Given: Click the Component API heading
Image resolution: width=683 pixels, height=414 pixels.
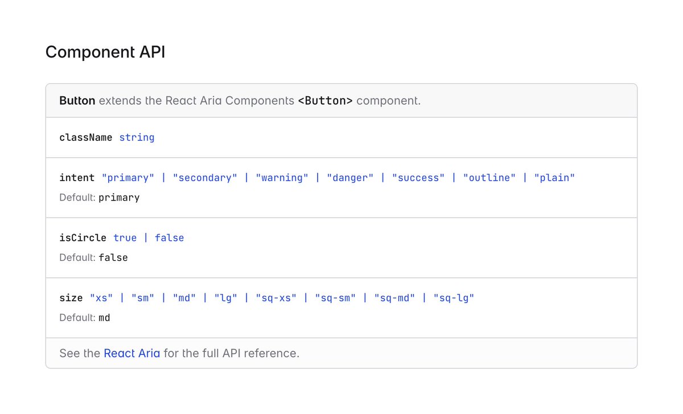Looking at the screenshot, I should (105, 52).
